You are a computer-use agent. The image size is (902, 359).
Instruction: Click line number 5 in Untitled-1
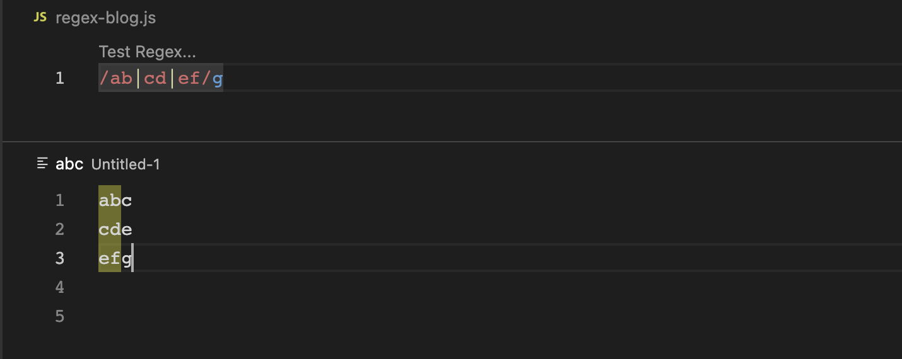tap(60, 316)
